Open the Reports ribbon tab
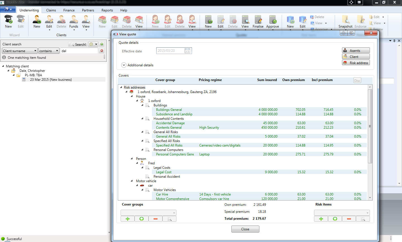 point(107,10)
